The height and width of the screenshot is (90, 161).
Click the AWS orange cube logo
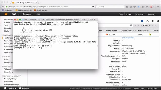[6, 14]
